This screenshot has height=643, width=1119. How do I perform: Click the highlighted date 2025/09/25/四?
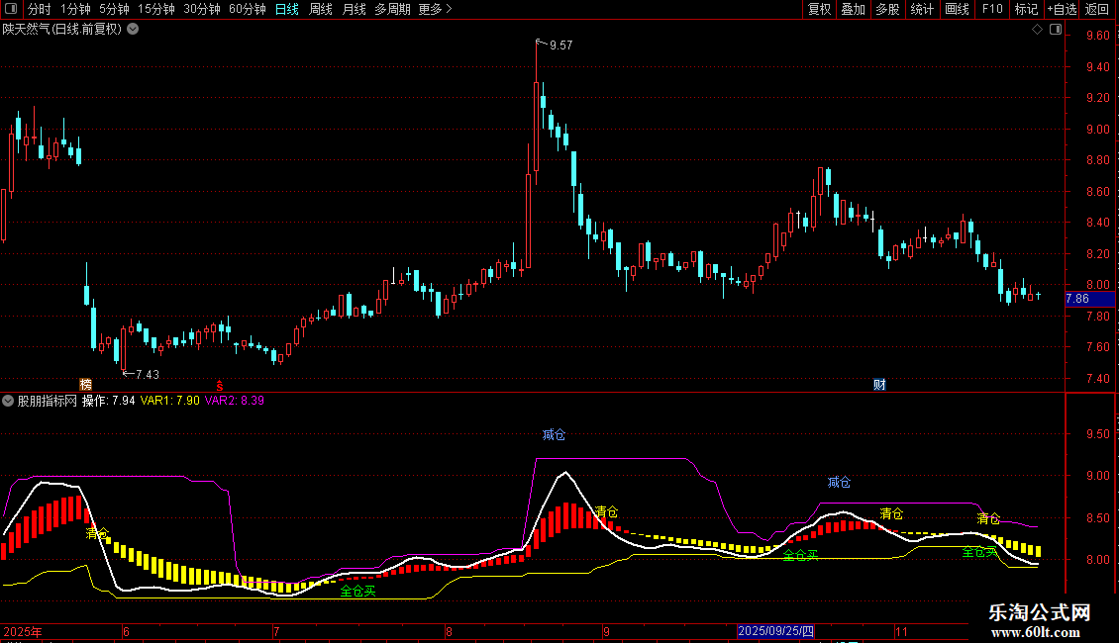coord(775,631)
